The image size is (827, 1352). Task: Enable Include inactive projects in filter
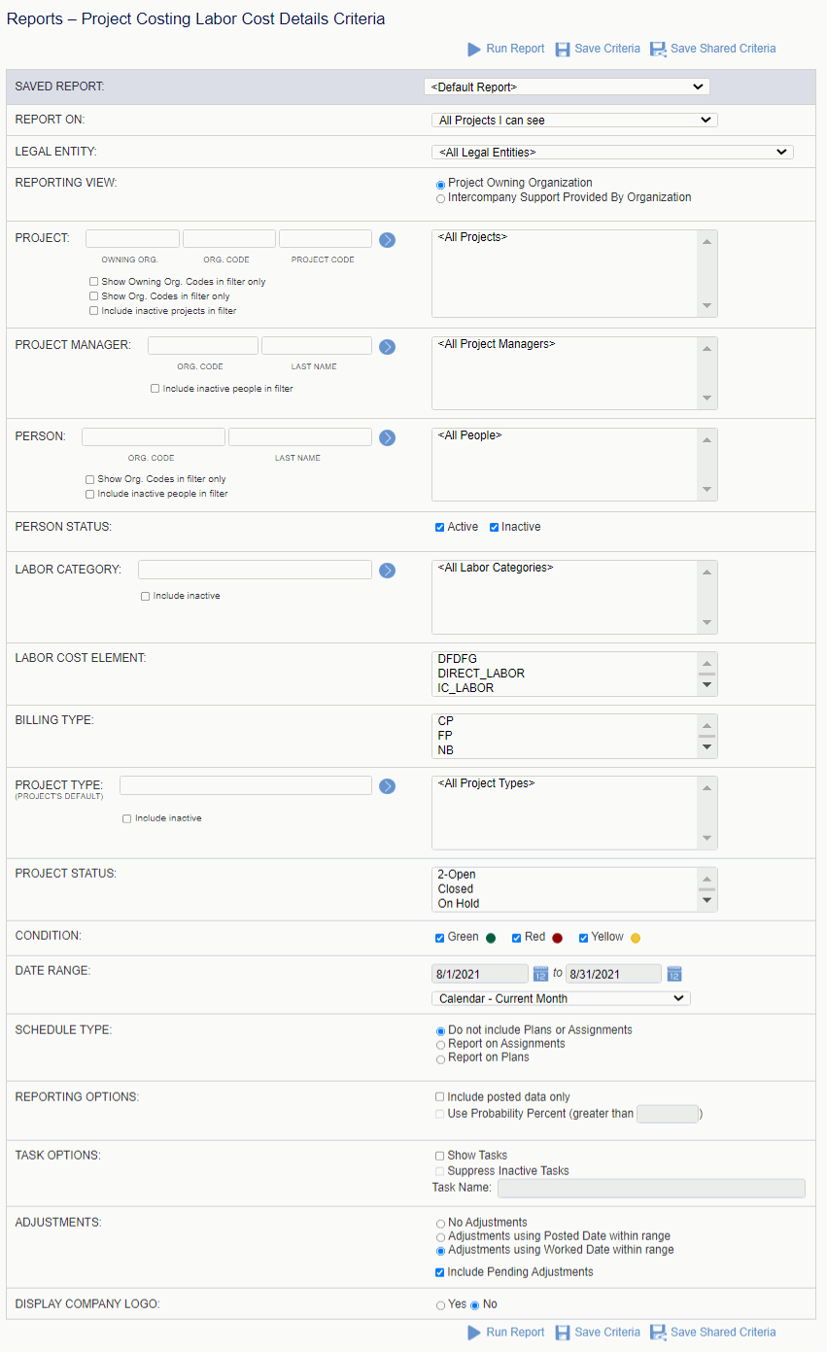tap(93, 311)
